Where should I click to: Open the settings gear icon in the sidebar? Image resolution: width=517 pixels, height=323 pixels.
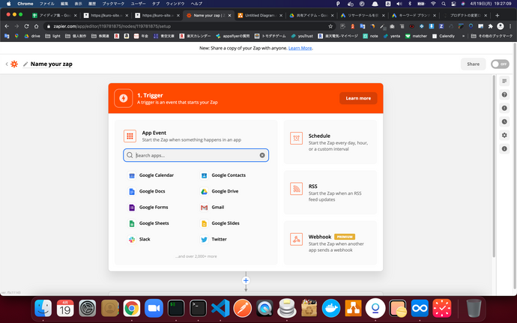[x=504, y=136]
